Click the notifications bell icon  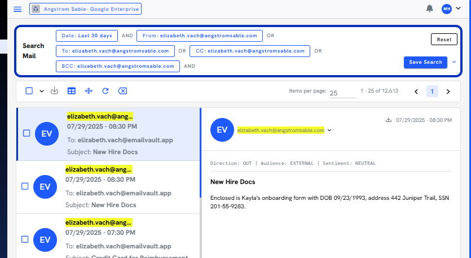pos(430,8)
